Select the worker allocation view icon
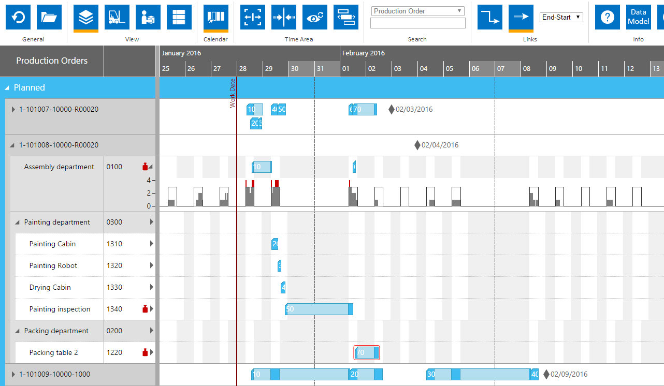Viewport: 664px width, 386px height. [x=148, y=17]
